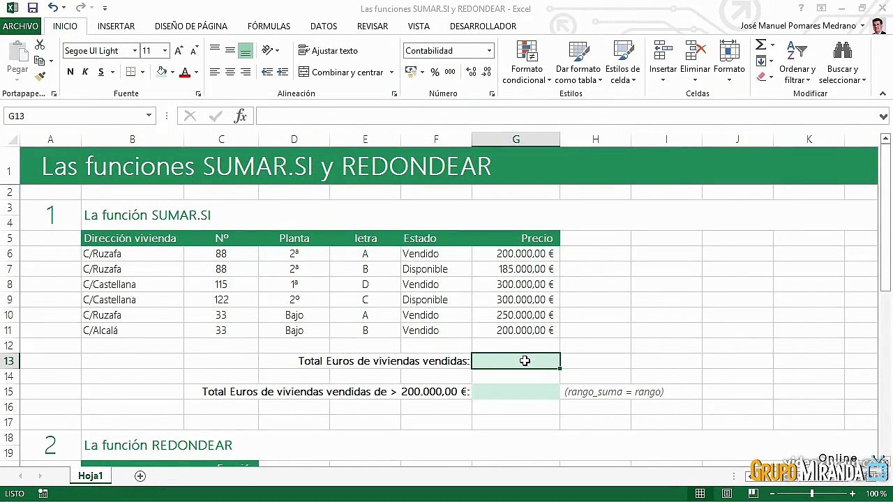Click the Formato cells button
This screenshot has height=502, width=893.
[729, 61]
